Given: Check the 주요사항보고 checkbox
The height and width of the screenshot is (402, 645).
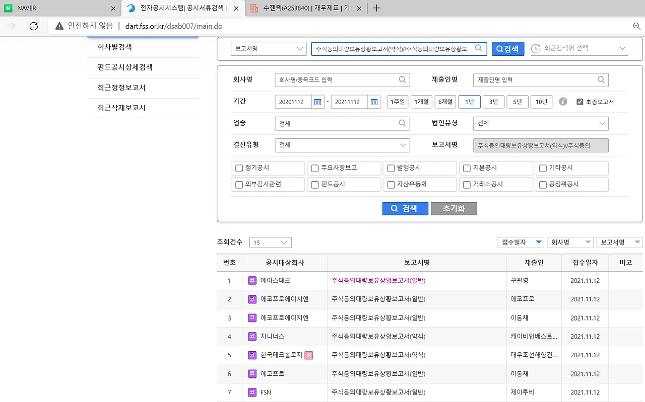Looking at the screenshot, I should [315, 168].
